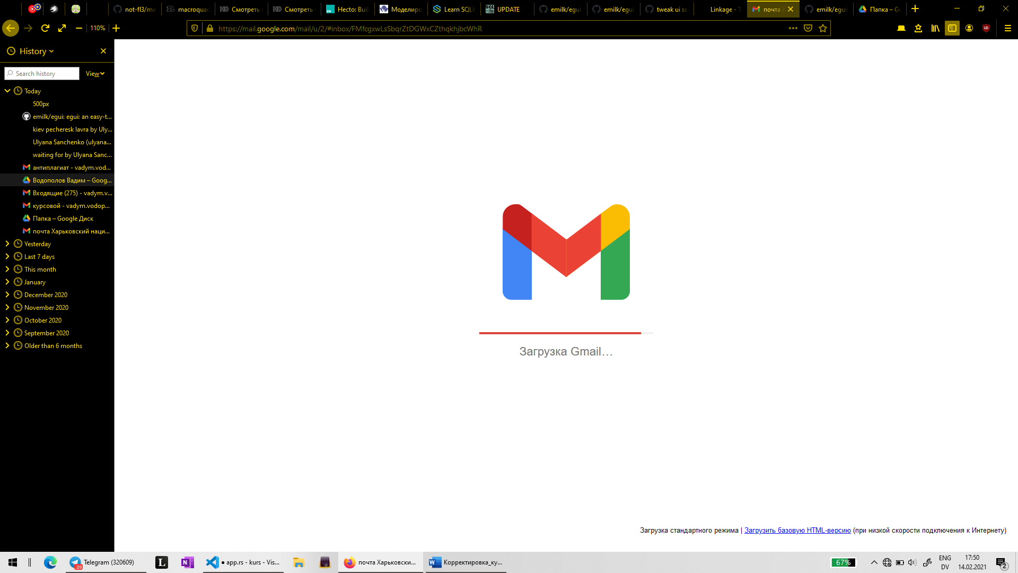Open the Firefox account avatar icon

tap(969, 28)
